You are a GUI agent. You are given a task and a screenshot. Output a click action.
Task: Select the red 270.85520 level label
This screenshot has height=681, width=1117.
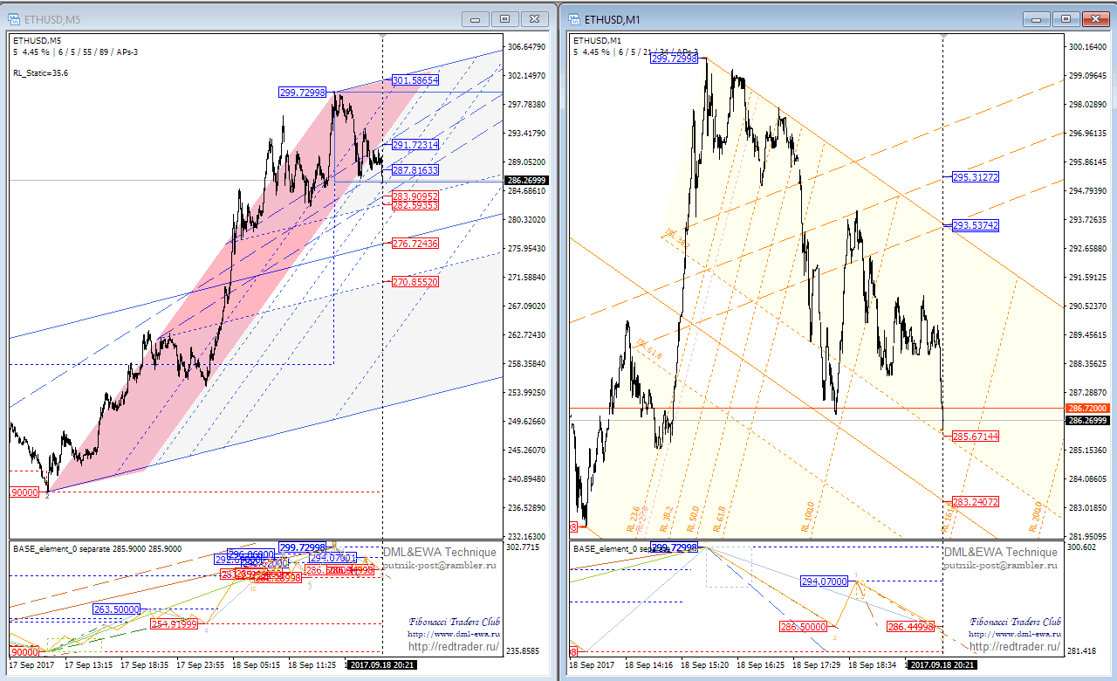(415, 282)
